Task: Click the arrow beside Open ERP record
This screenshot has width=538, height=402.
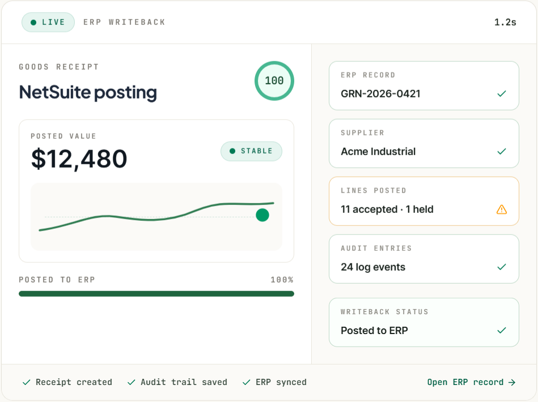Action: tap(512, 382)
